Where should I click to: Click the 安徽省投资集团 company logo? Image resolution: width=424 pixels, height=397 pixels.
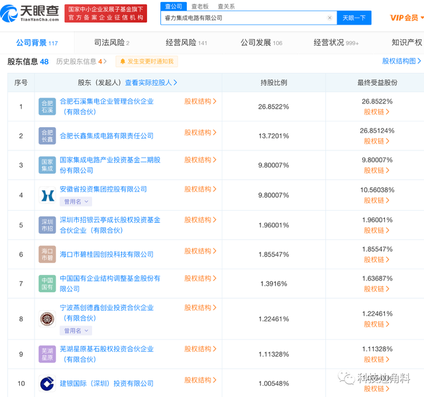point(47,195)
